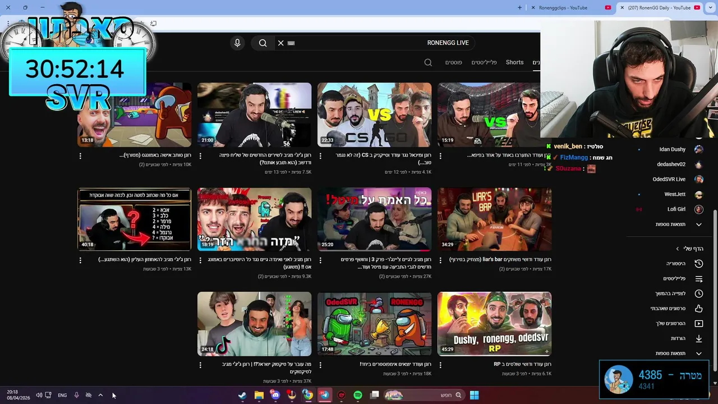Screen dimensions: 718x404
Task: Click the Chrome taskbar icon
Action: pyautogui.click(x=308, y=395)
